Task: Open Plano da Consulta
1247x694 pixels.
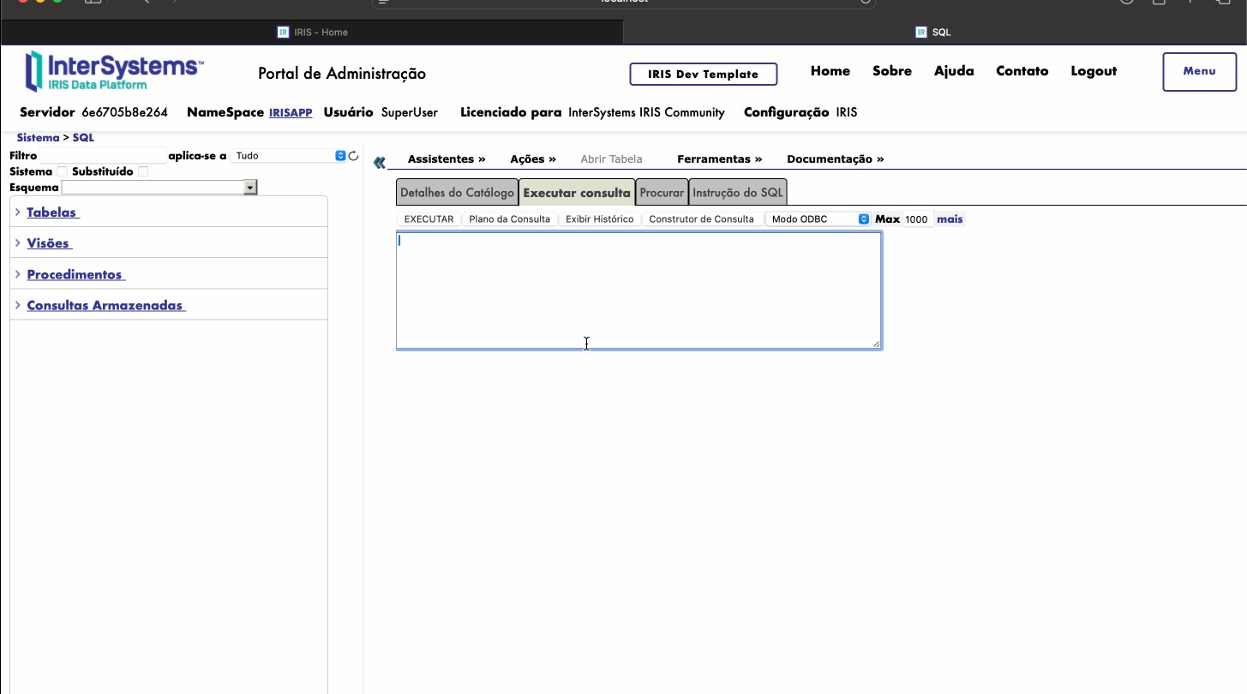Action: pyautogui.click(x=509, y=219)
